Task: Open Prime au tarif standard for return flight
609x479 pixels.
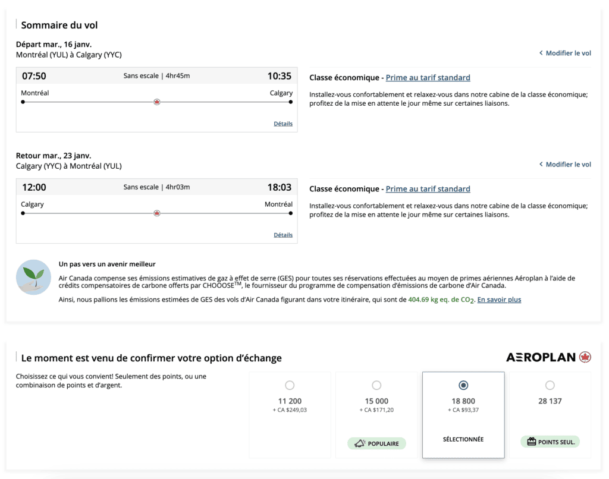Action: point(428,189)
